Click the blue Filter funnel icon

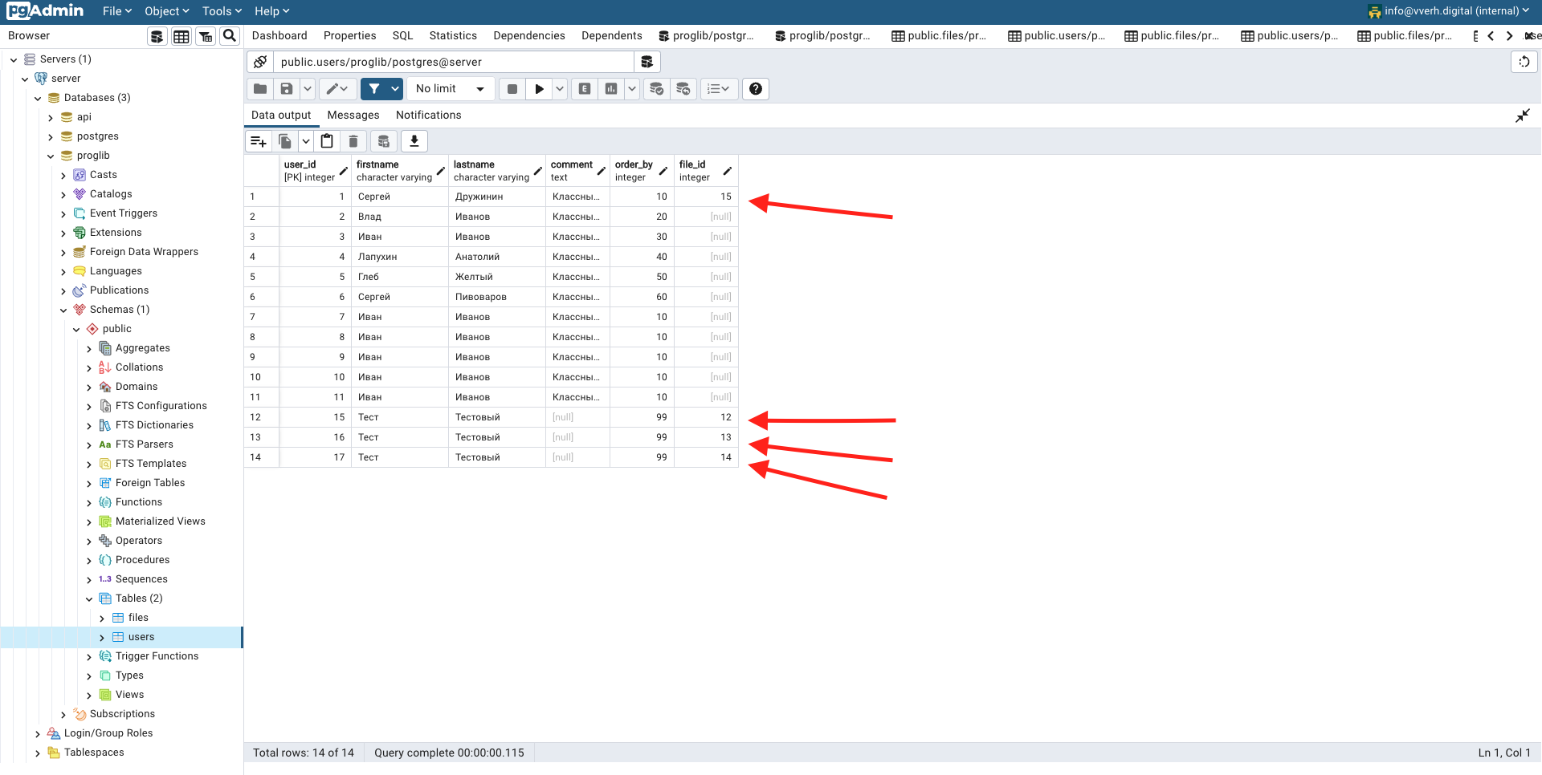[x=374, y=89]
